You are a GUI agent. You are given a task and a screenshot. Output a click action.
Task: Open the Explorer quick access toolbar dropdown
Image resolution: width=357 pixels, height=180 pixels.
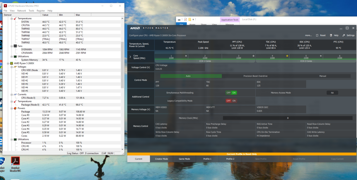193,19
